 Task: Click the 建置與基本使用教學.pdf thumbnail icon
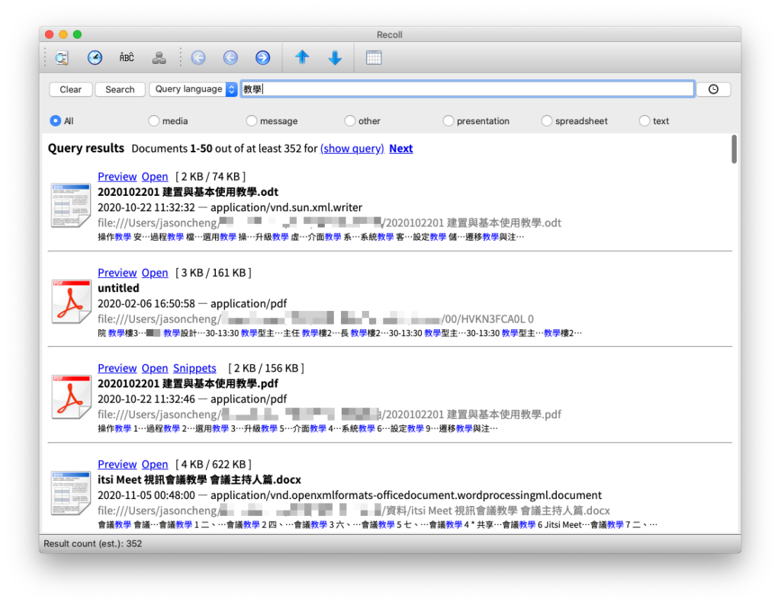click(x=71, y=396)
